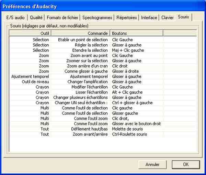
Task: Click the 'Clic droit,' cell in Multi row
Action: pyautogui.click(x=121, y=119)
